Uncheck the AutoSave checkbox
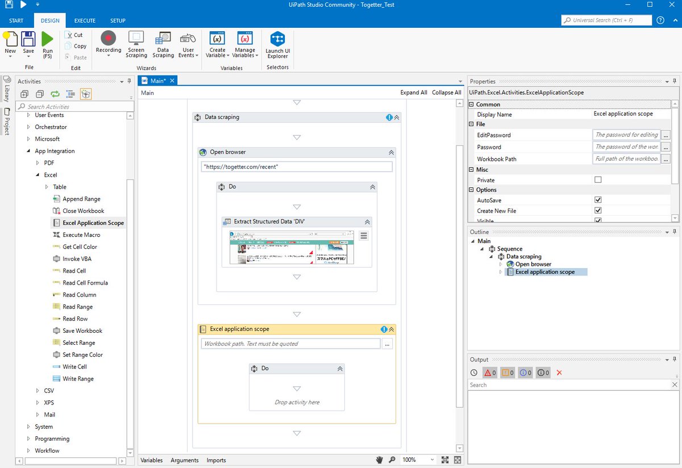 [x=597, y=200]
